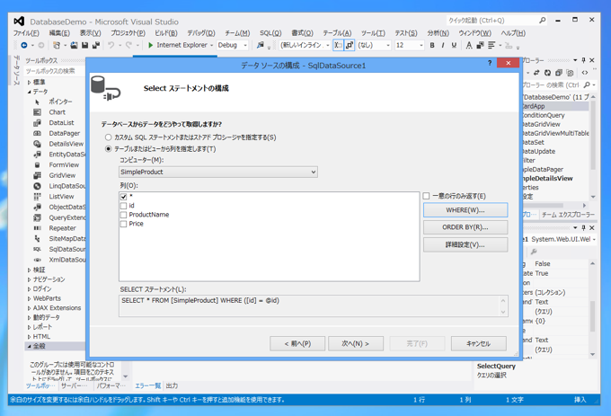The height and width of the screenshot is (416, 611).
Task: Pin the Solution Explorer panel
Action: tap(583, 60)
